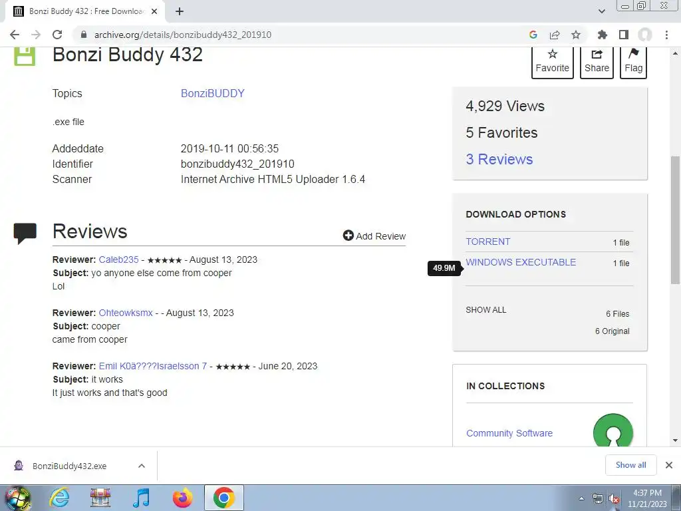Click the page scrollbar thumb
Screen dimensions: 681x511
[676, 220]
